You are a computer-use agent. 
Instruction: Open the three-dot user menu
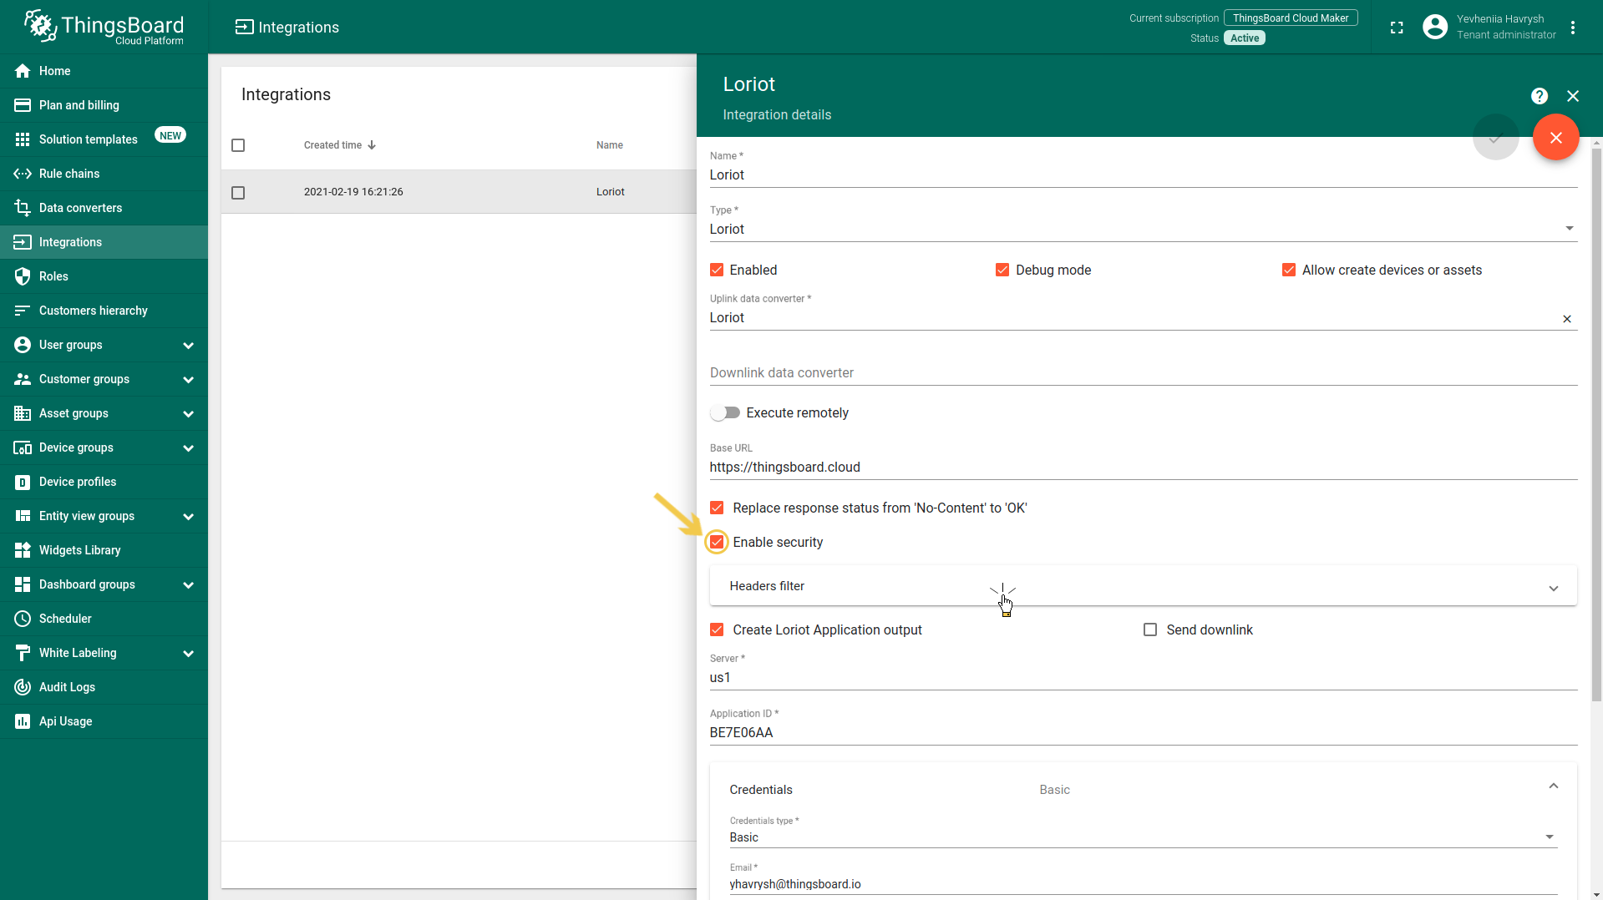tap(1573, 28)
